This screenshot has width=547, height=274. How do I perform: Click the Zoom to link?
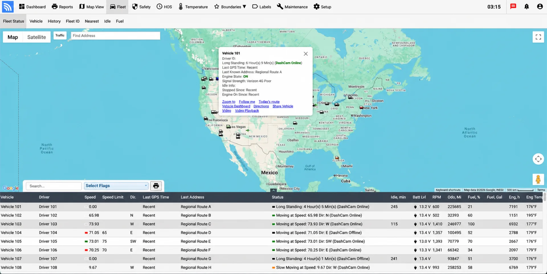229,102
